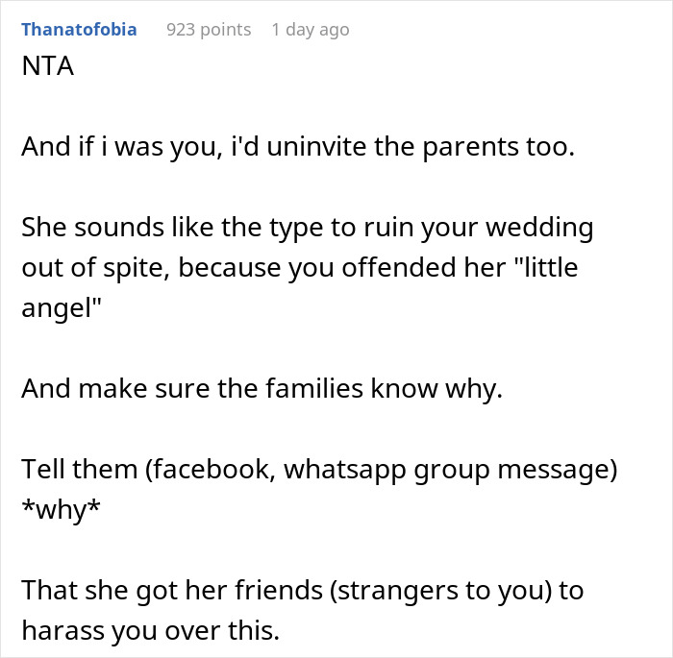
Task: Click 'And make sure the families know why.'
Action: (x=262, y=389)
